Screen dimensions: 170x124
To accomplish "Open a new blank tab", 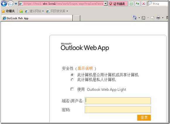I will pos(76,18).
